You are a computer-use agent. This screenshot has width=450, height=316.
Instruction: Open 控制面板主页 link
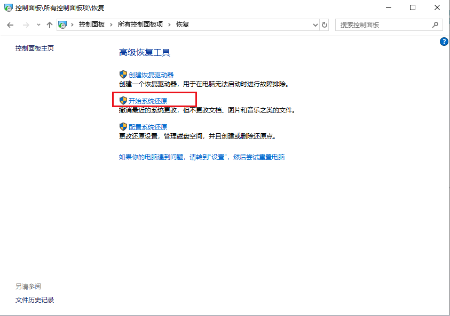pyautogui.click(x=35, y=48)
